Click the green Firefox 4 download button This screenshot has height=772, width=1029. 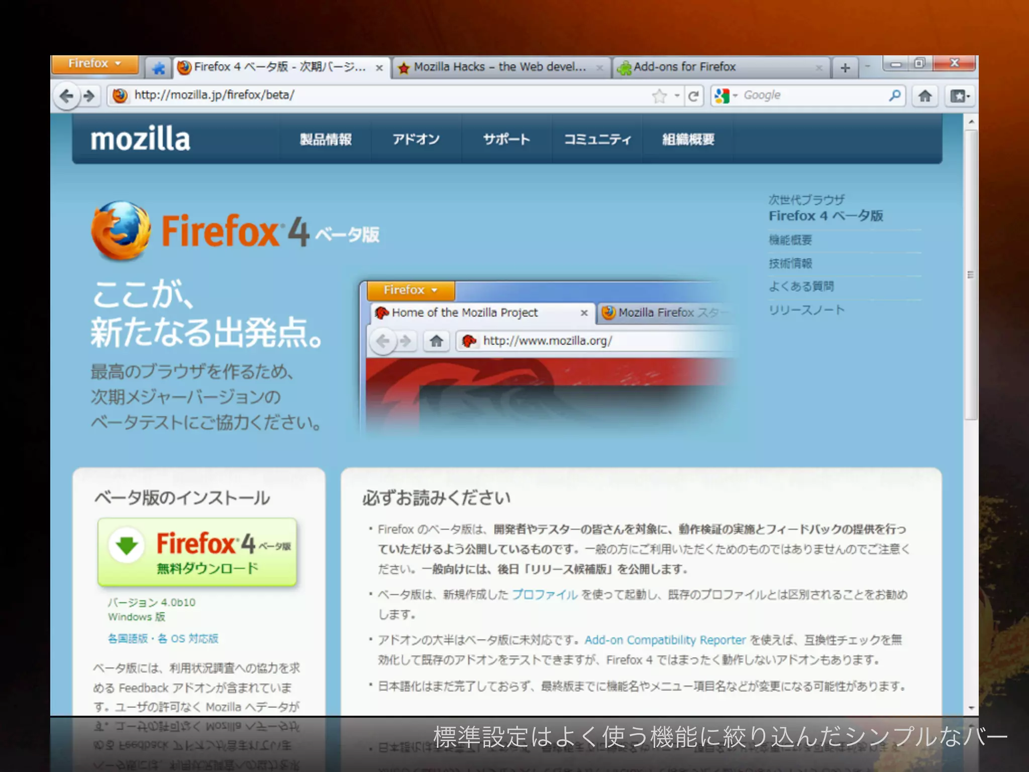[197, 552]
